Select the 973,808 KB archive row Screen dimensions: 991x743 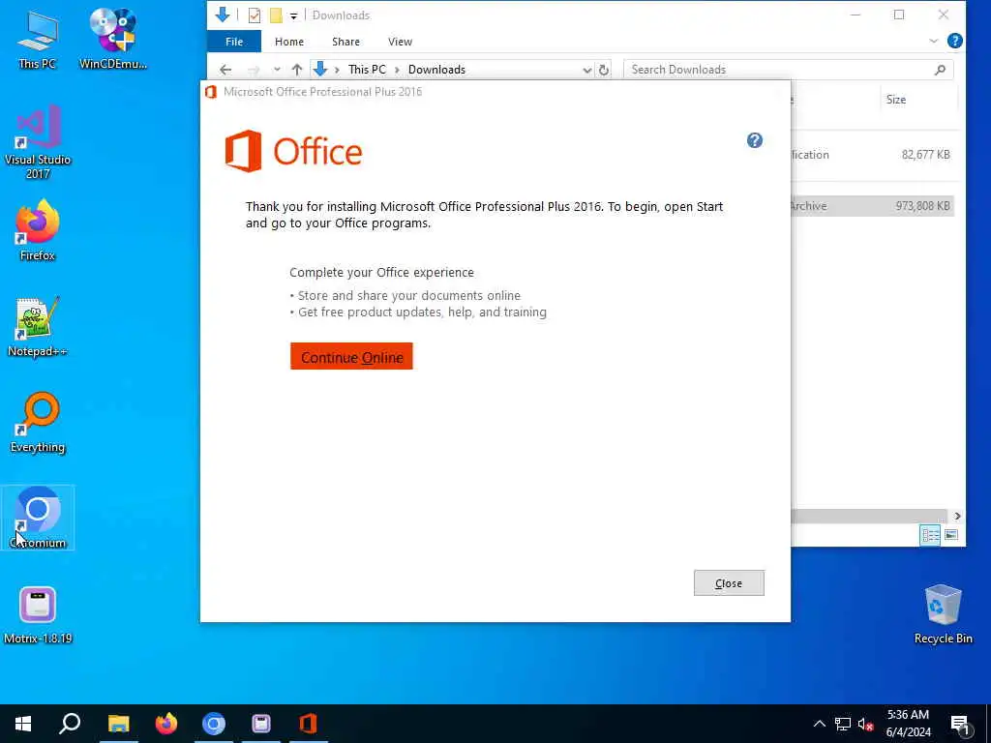pos(872,206)
